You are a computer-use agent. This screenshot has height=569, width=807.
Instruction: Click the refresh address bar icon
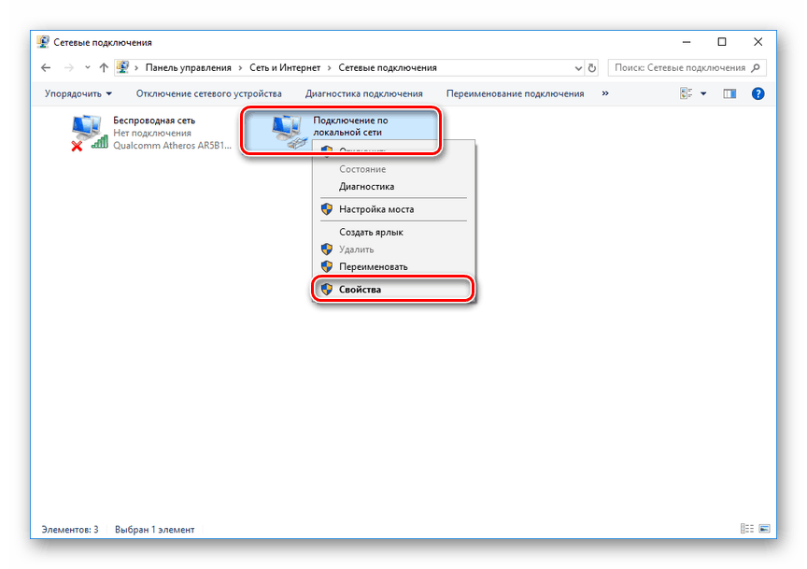point(591,68)
